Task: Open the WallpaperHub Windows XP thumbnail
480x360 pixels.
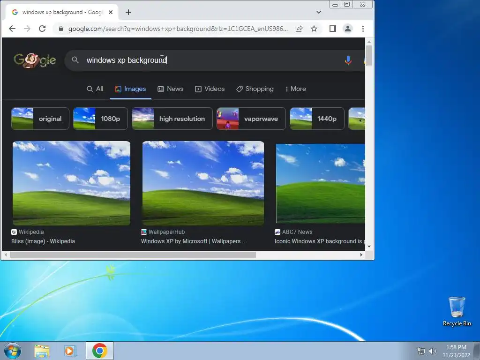Action: (x=203, y=183)
